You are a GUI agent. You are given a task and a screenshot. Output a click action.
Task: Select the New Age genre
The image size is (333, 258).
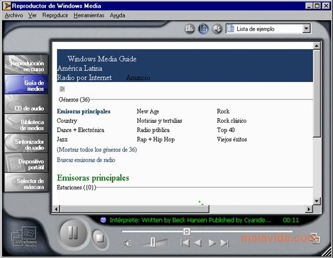[x=148, y=111]
